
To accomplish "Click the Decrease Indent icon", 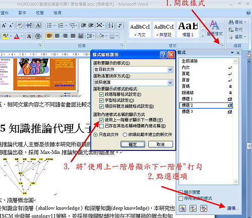I will [x=83, y=26].
